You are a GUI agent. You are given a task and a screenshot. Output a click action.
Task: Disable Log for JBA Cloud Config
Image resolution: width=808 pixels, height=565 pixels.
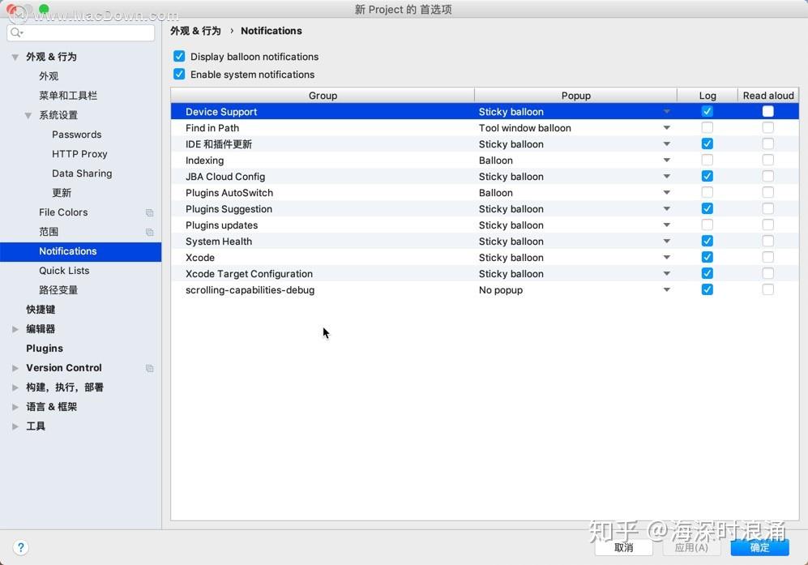pos(708,176)
